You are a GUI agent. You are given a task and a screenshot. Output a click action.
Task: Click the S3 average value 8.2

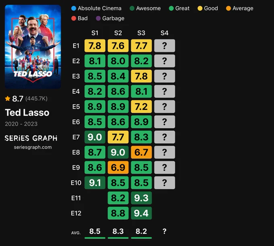[141, 231]
